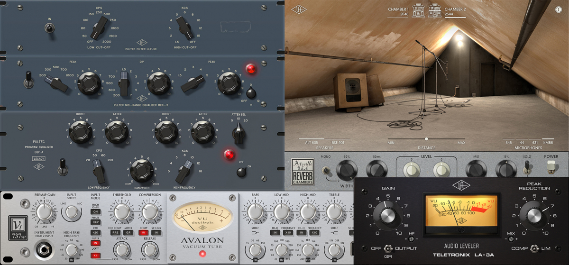This screenshot has width=569, height=265.
Task: Toggle the Avalon low mid HI-Q IN button
Action: click(274, 233)
